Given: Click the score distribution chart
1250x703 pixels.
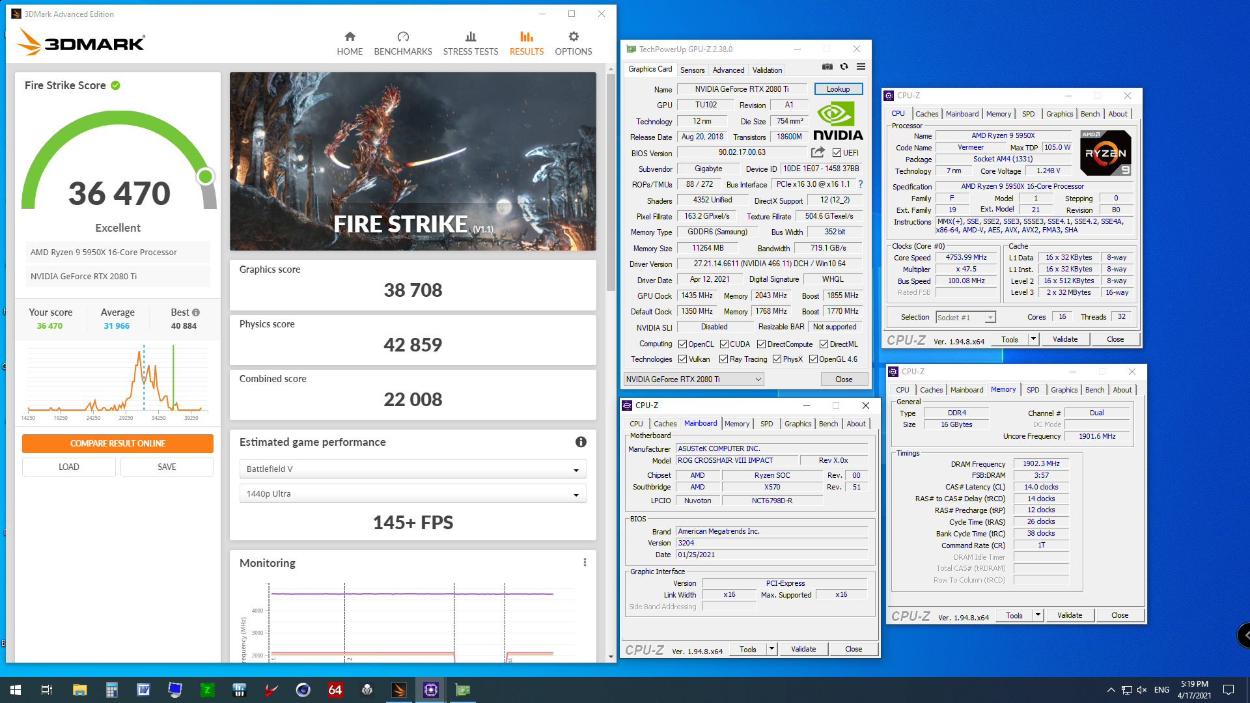Looking at the screenshot, I should coord(117,383).
